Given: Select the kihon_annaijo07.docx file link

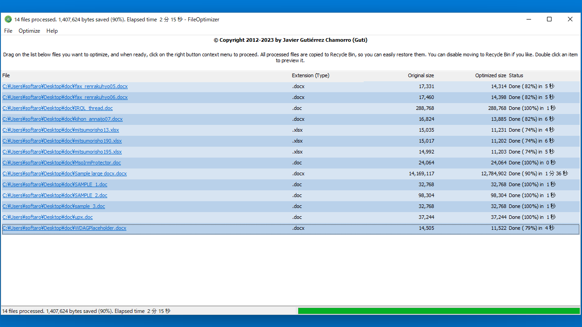Looking at the screenshot, I should coord(63,119).
